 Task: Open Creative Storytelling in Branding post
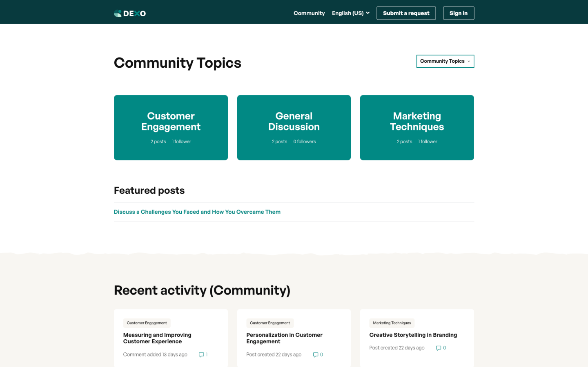click(413, 335)
